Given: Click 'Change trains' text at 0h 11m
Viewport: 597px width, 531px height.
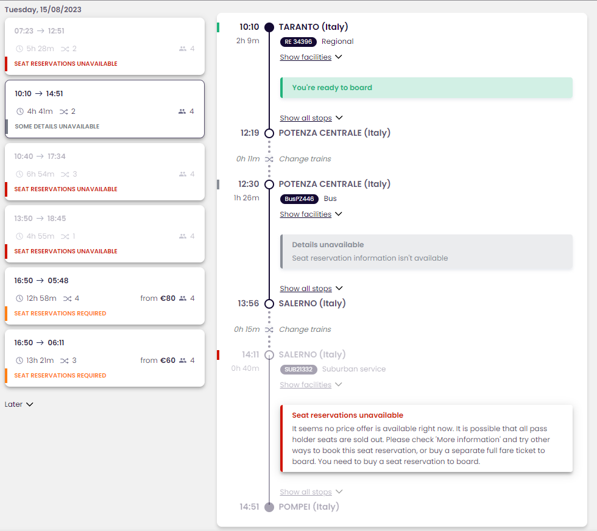Looking at the screenshot, I should pyautogui.click(x=305, y=159).
